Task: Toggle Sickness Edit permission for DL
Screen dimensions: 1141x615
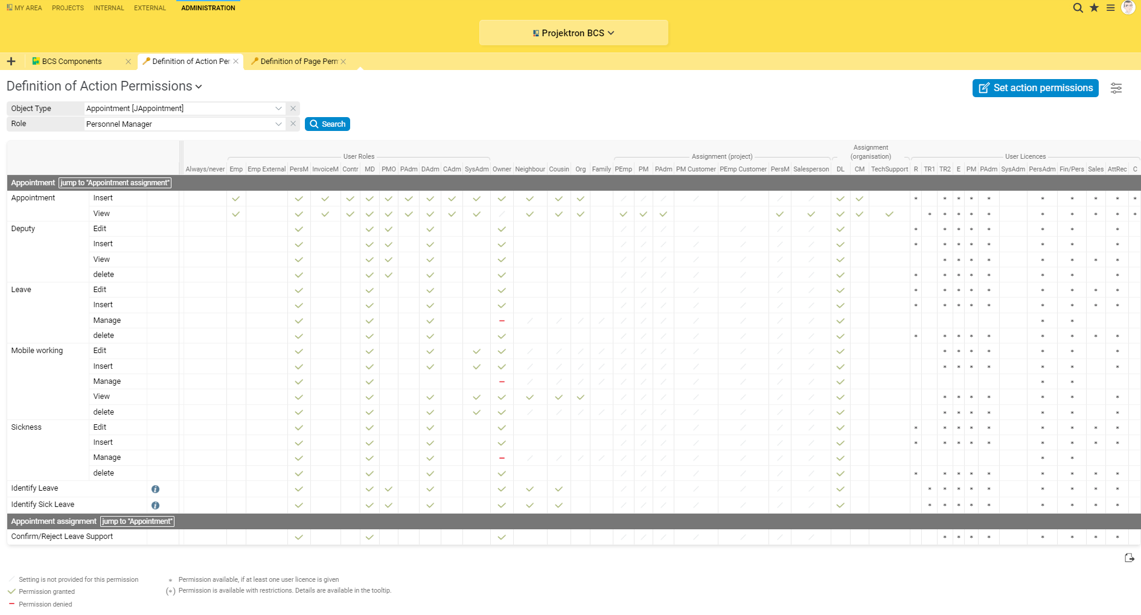Action: tap(840, 428)
